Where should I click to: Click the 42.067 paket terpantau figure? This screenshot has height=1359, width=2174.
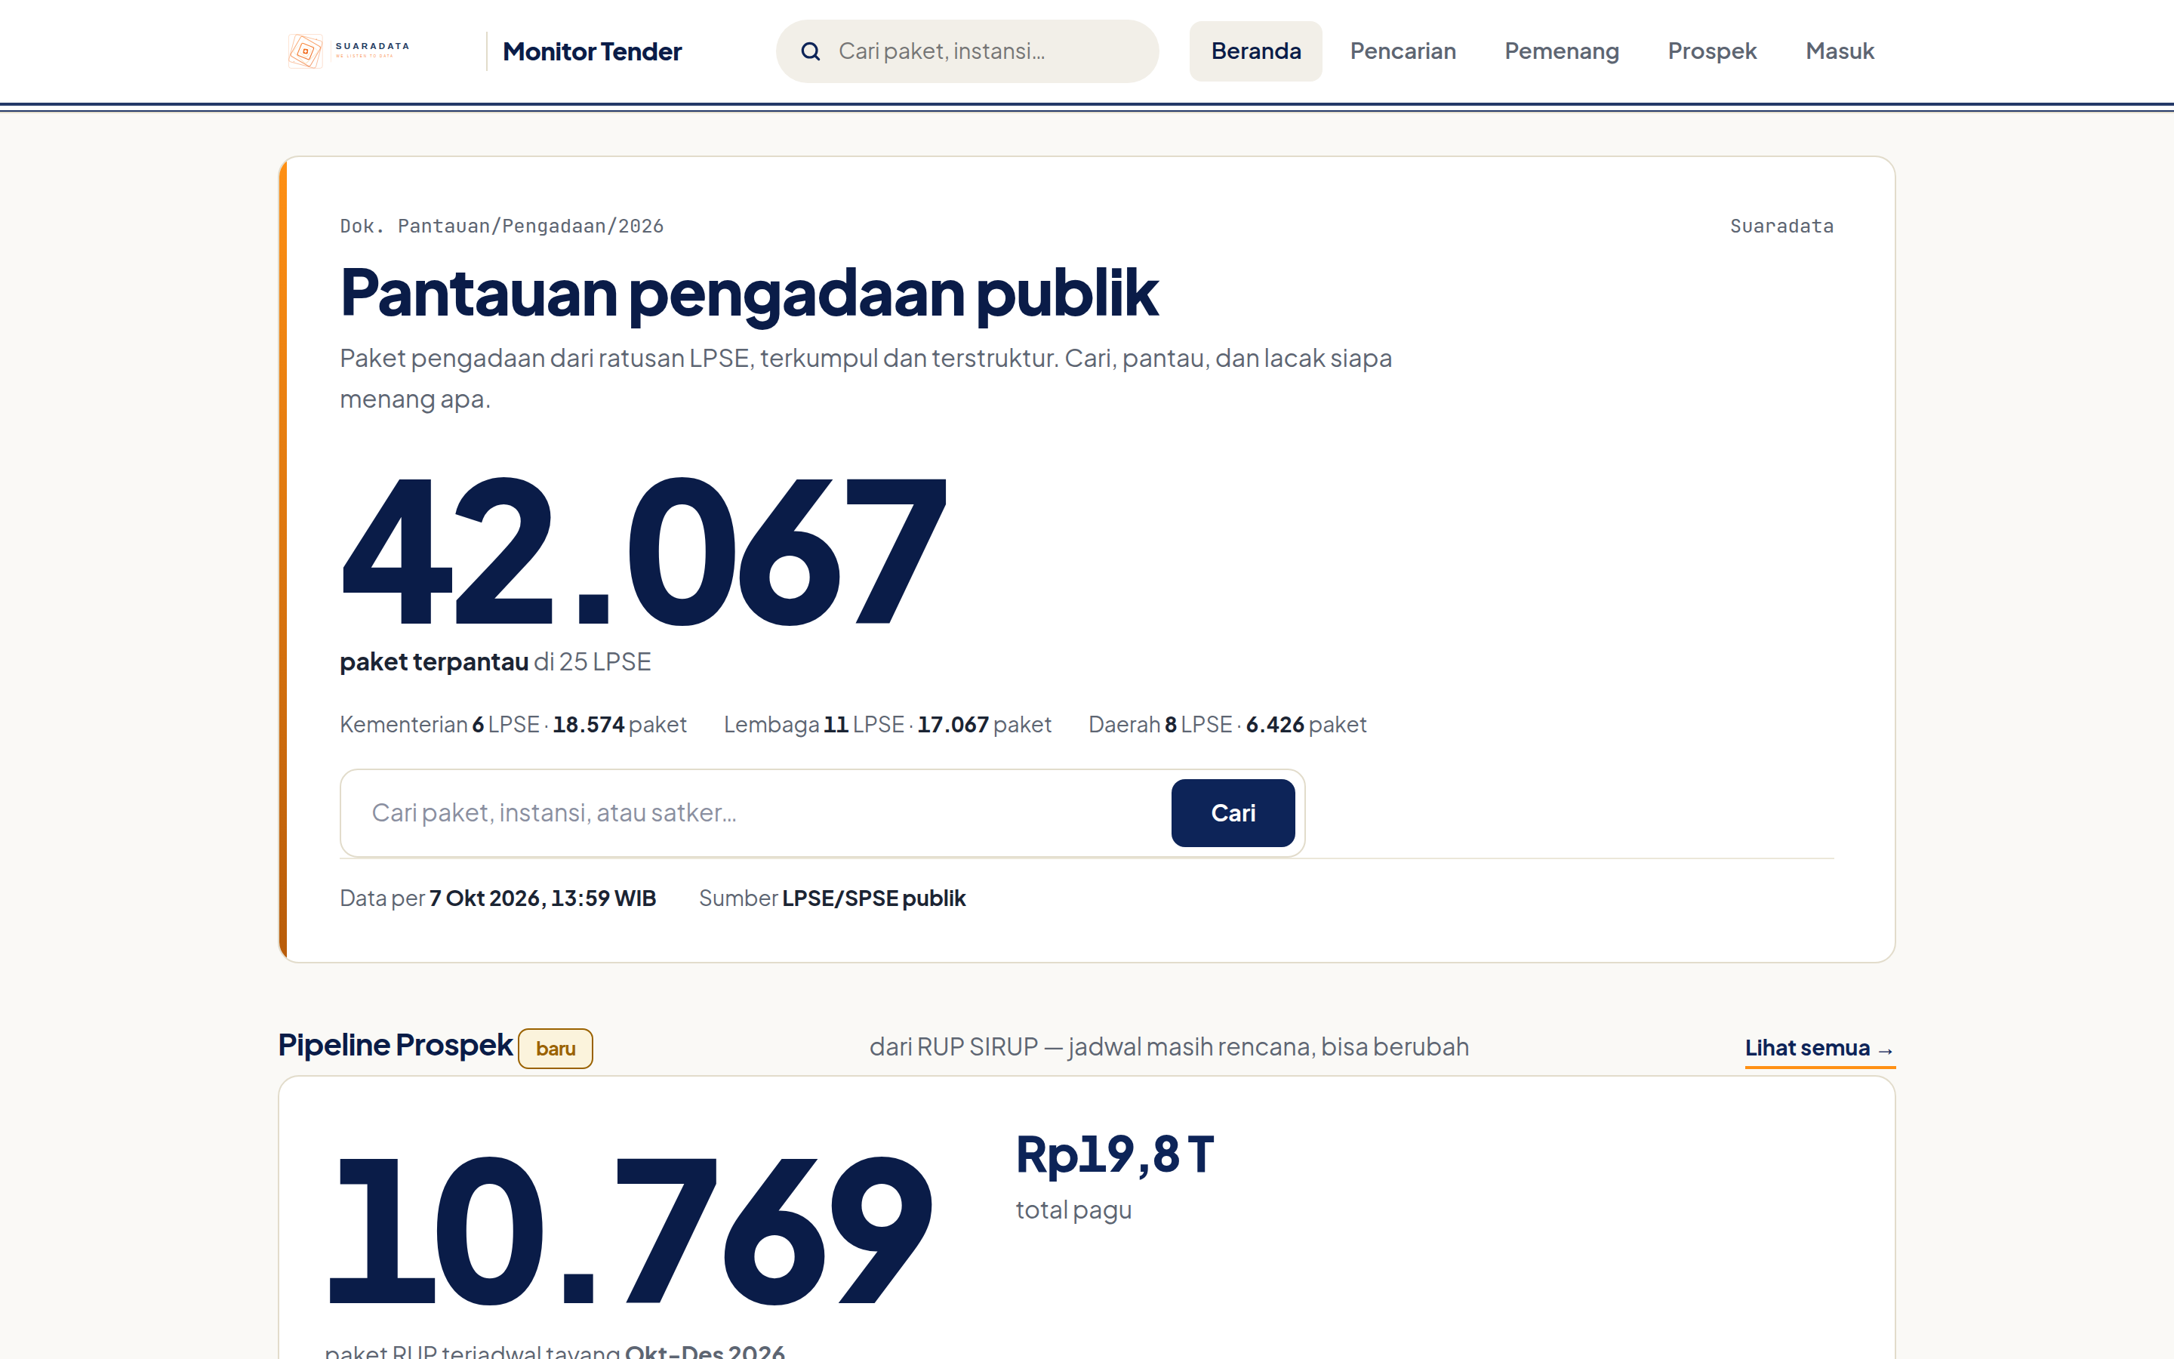(x=643, y=551)
